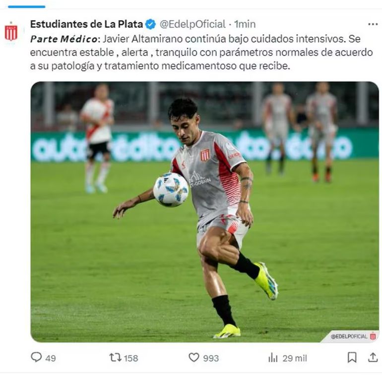Click the 158 retweets count
The height and width of the screenshot is (378, 382).
(131, 358)
